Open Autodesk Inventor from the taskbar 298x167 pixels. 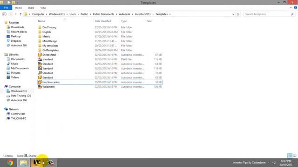[x=37, y=163]
